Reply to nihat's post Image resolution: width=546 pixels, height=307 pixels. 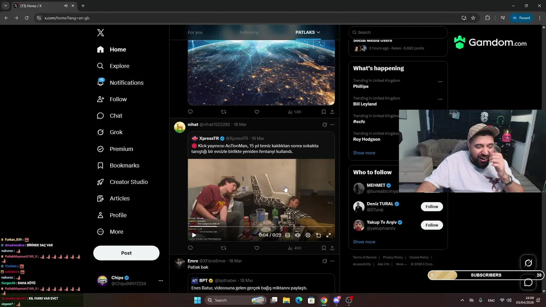(190, 248)
